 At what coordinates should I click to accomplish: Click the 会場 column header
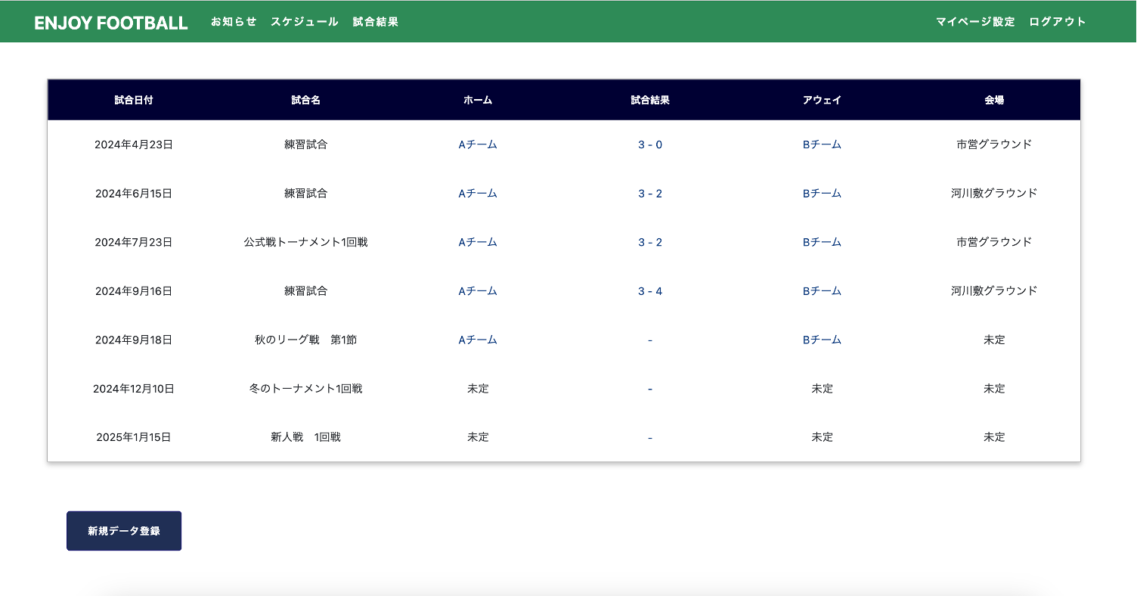pos(993,99)
